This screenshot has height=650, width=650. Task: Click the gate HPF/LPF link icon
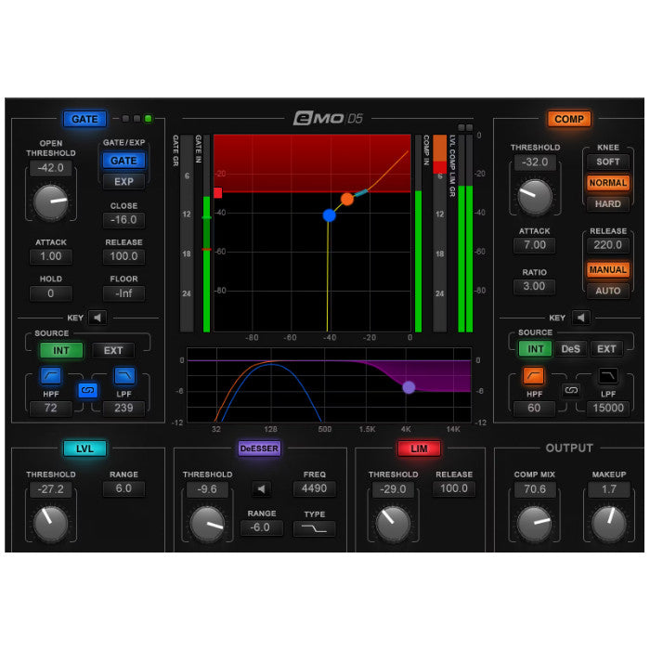point(87,391)
